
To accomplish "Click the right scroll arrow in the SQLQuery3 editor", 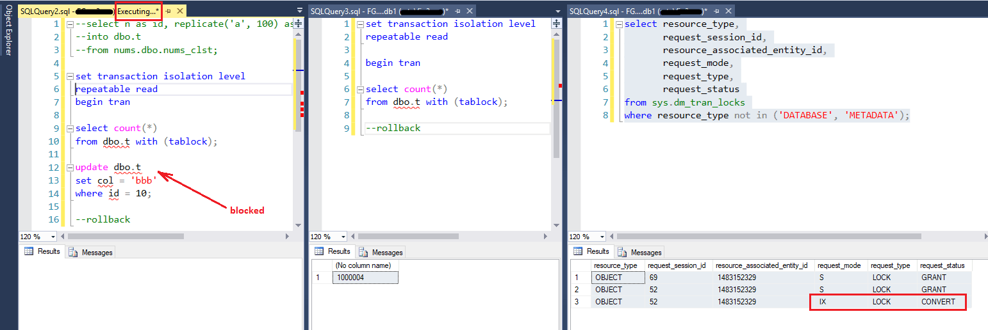I will 547,236.
